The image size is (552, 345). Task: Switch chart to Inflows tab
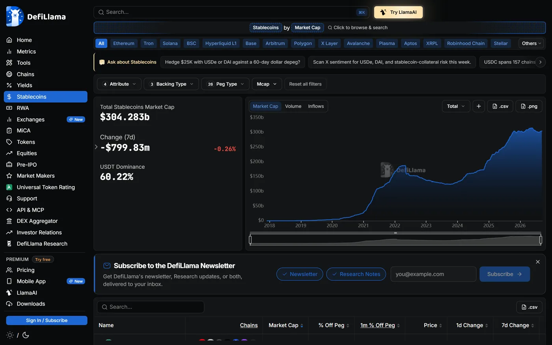pyautogui.click(x=316, y=106)
